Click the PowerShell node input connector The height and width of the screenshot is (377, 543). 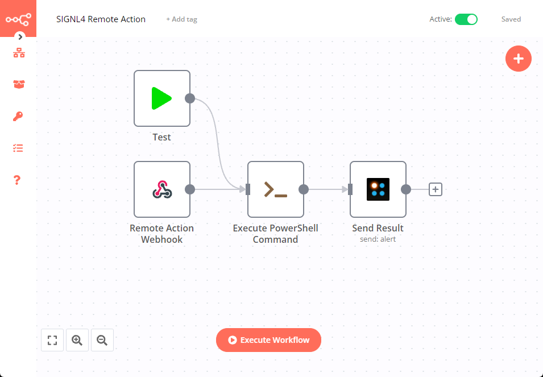pos(248,189)
